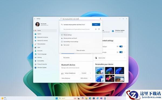The height and width of the screenshot is (100, 162).
Task: Select Accessibility in the sidebar
Action: pos(40,61)
